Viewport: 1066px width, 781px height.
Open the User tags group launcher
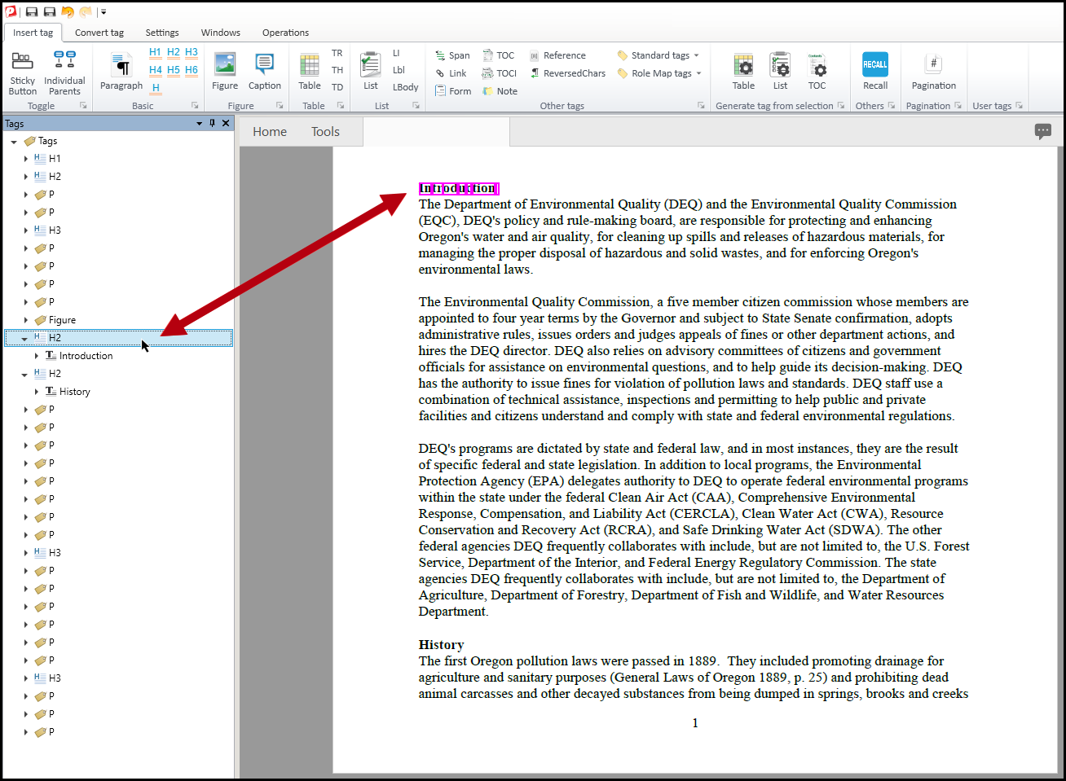coord(1019,106)
